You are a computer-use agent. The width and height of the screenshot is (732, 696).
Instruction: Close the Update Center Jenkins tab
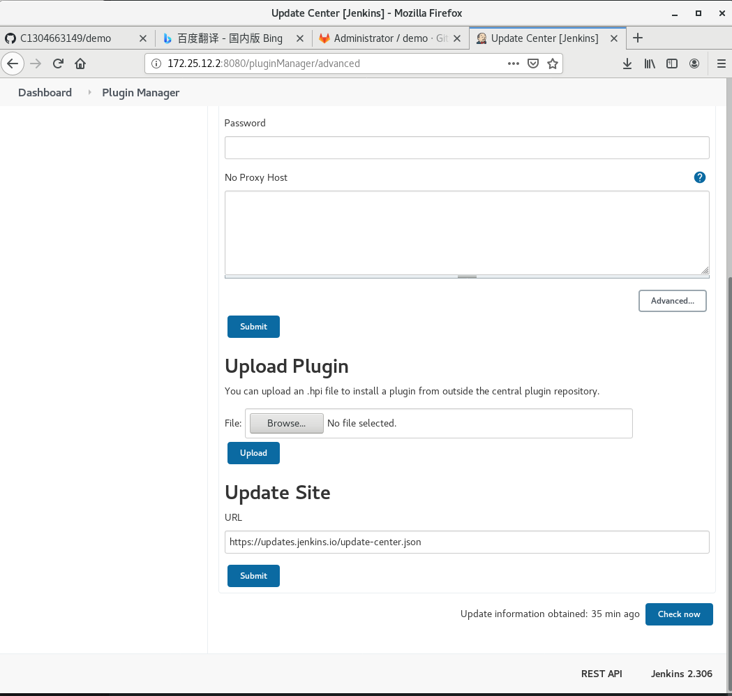(614, 38)
